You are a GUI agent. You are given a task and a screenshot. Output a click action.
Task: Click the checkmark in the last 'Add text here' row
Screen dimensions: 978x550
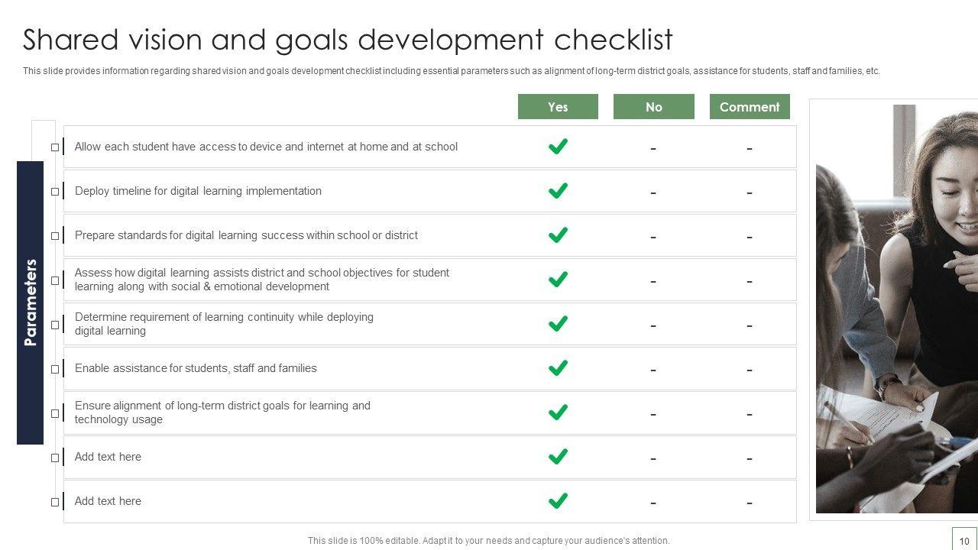(558, 500)
